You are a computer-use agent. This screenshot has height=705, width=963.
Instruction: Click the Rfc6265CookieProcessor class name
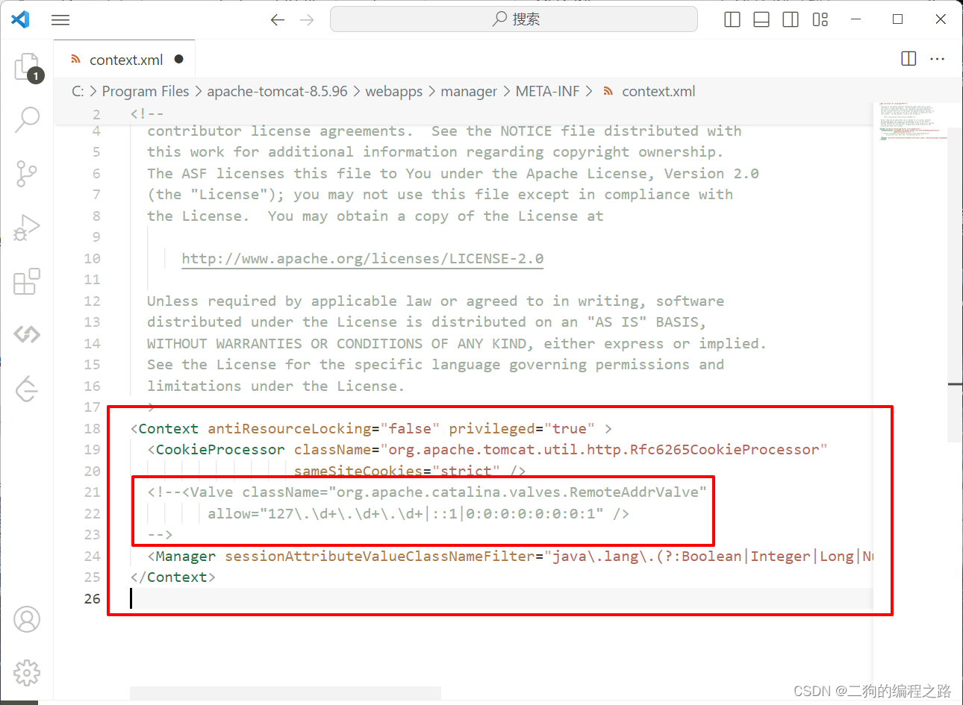point(725,449)
